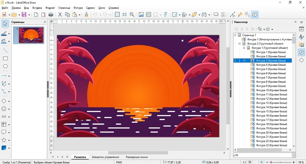Close the Страницы panel
The image size is (306, 164).
pos(45,22)
